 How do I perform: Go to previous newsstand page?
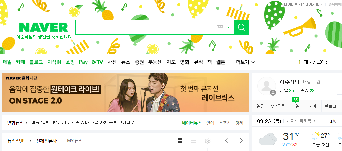pos(226,141)
